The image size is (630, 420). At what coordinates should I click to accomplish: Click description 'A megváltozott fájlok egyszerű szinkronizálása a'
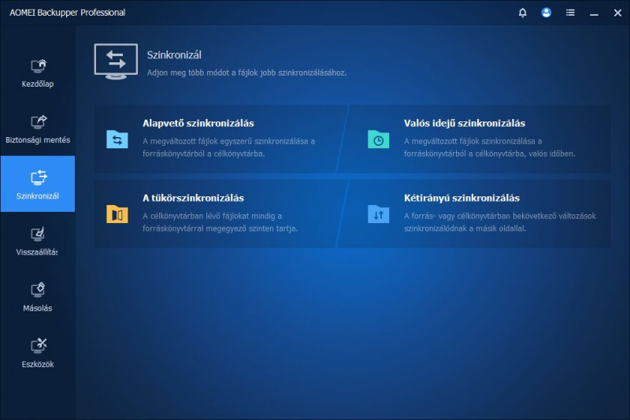(x=228, y=142)
